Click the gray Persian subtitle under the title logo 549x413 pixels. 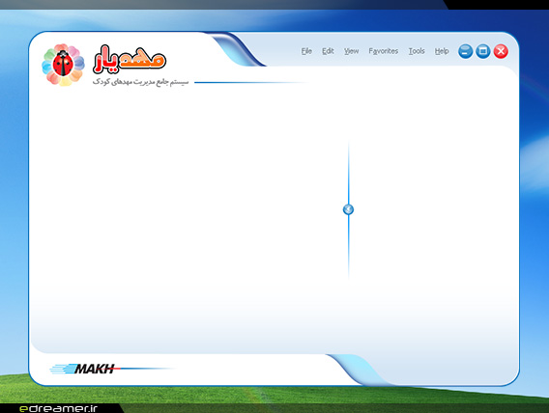[x=140, y=82]
